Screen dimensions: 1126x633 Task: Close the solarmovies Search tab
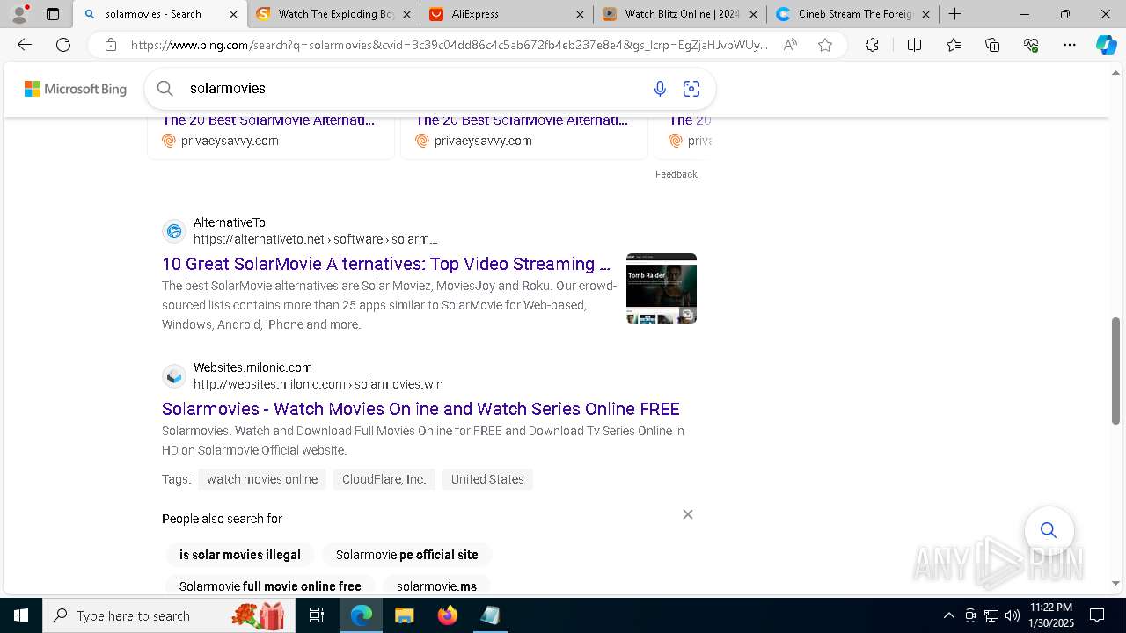(x=233, y=14)
